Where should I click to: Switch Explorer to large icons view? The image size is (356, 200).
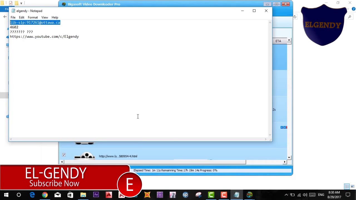[x=352, y=186]
